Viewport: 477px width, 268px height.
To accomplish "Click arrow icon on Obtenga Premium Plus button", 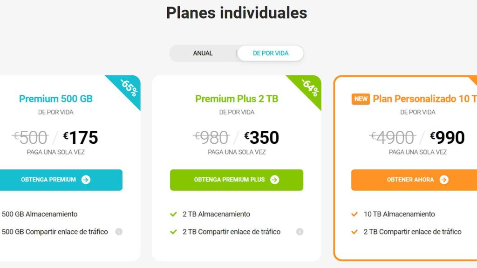I will pos(275,180).
